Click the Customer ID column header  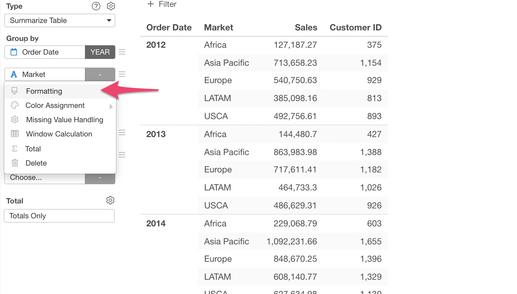coord(355,28)
